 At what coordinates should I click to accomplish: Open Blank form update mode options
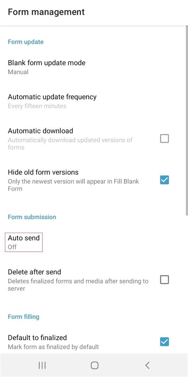[94, 67]
